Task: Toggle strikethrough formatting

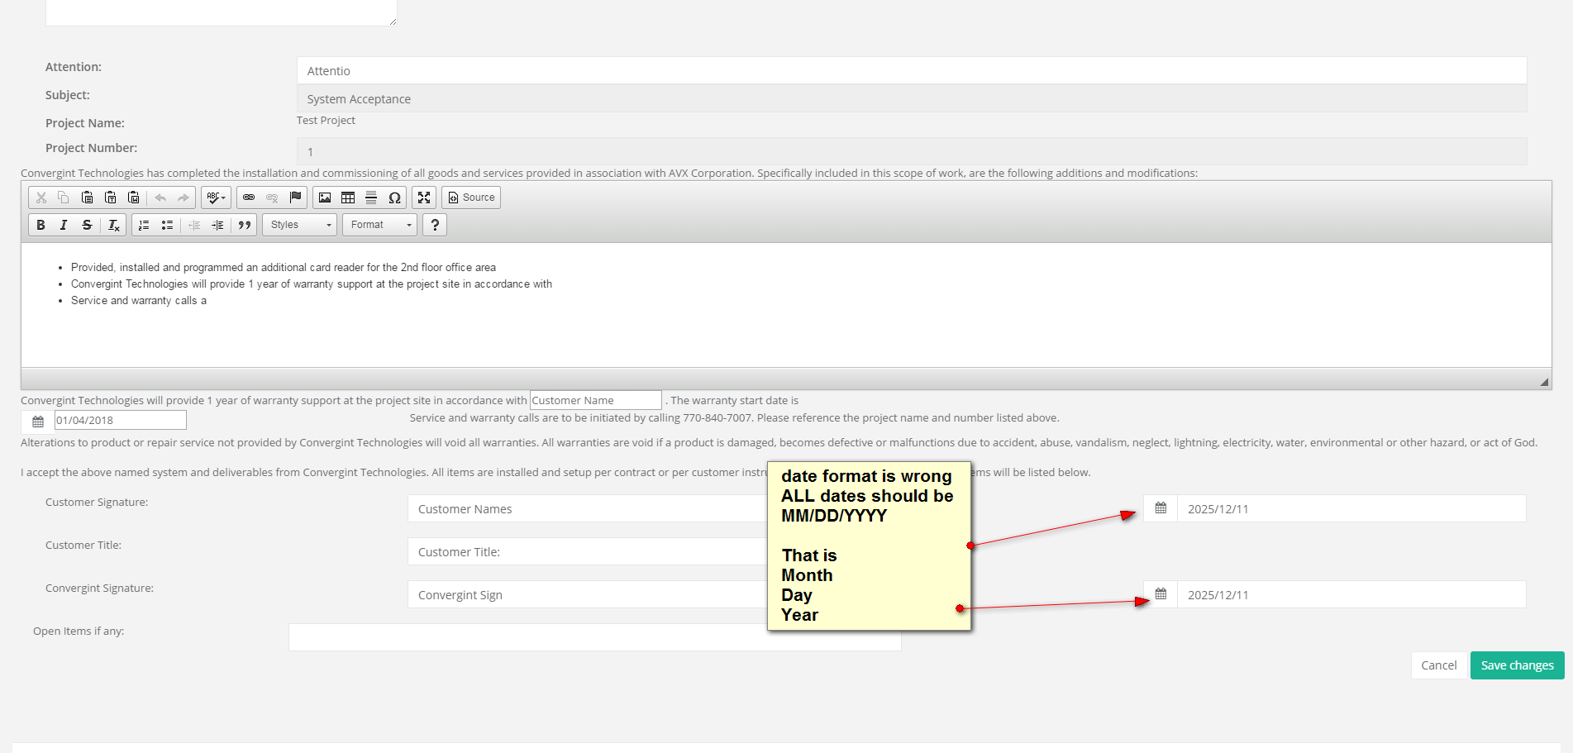Action: point(87,225)
